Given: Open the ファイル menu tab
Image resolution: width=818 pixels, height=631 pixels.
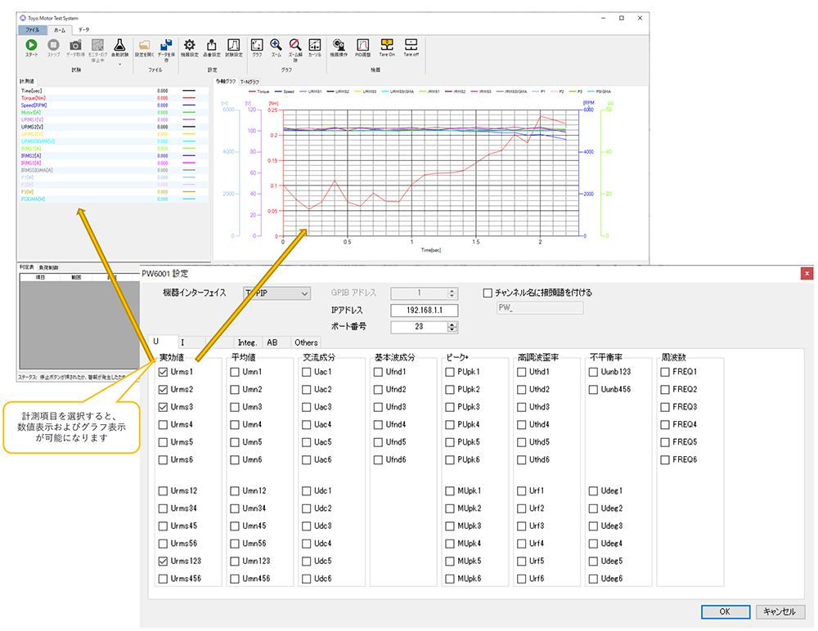Looking at the screenshot, I should tap(33, 29).
